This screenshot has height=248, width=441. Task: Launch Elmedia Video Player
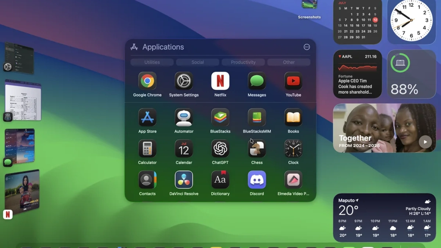point(293,180)
